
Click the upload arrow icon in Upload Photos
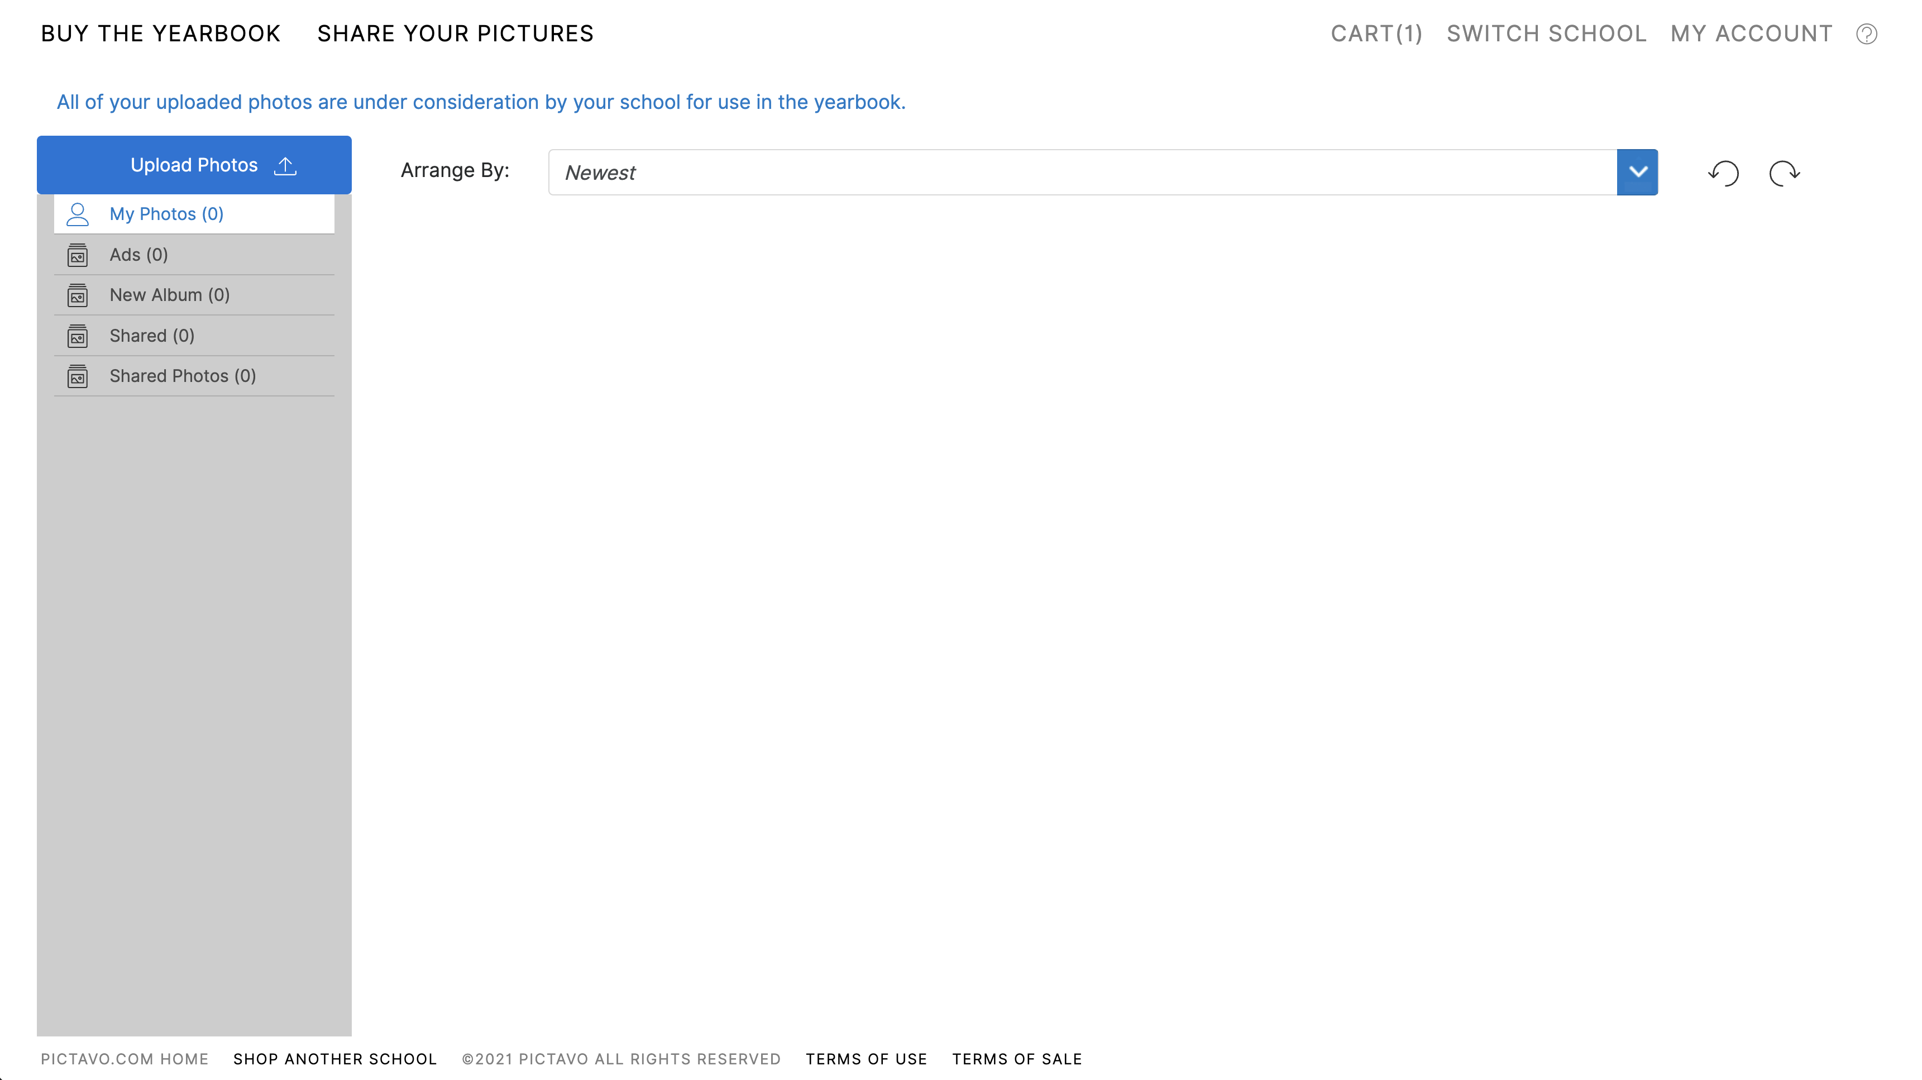pyautogui.click(x=285, y=166)
